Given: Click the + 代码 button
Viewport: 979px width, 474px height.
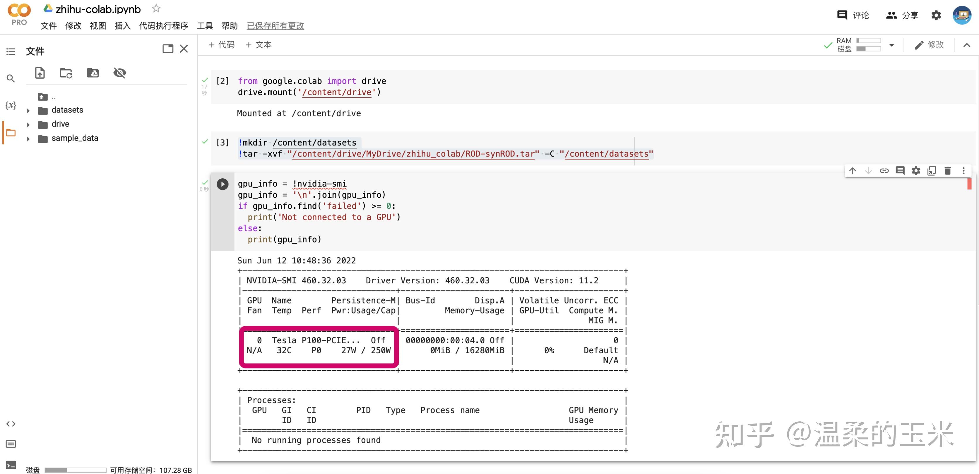Looking at the screenshot, I should click(222, 45).
